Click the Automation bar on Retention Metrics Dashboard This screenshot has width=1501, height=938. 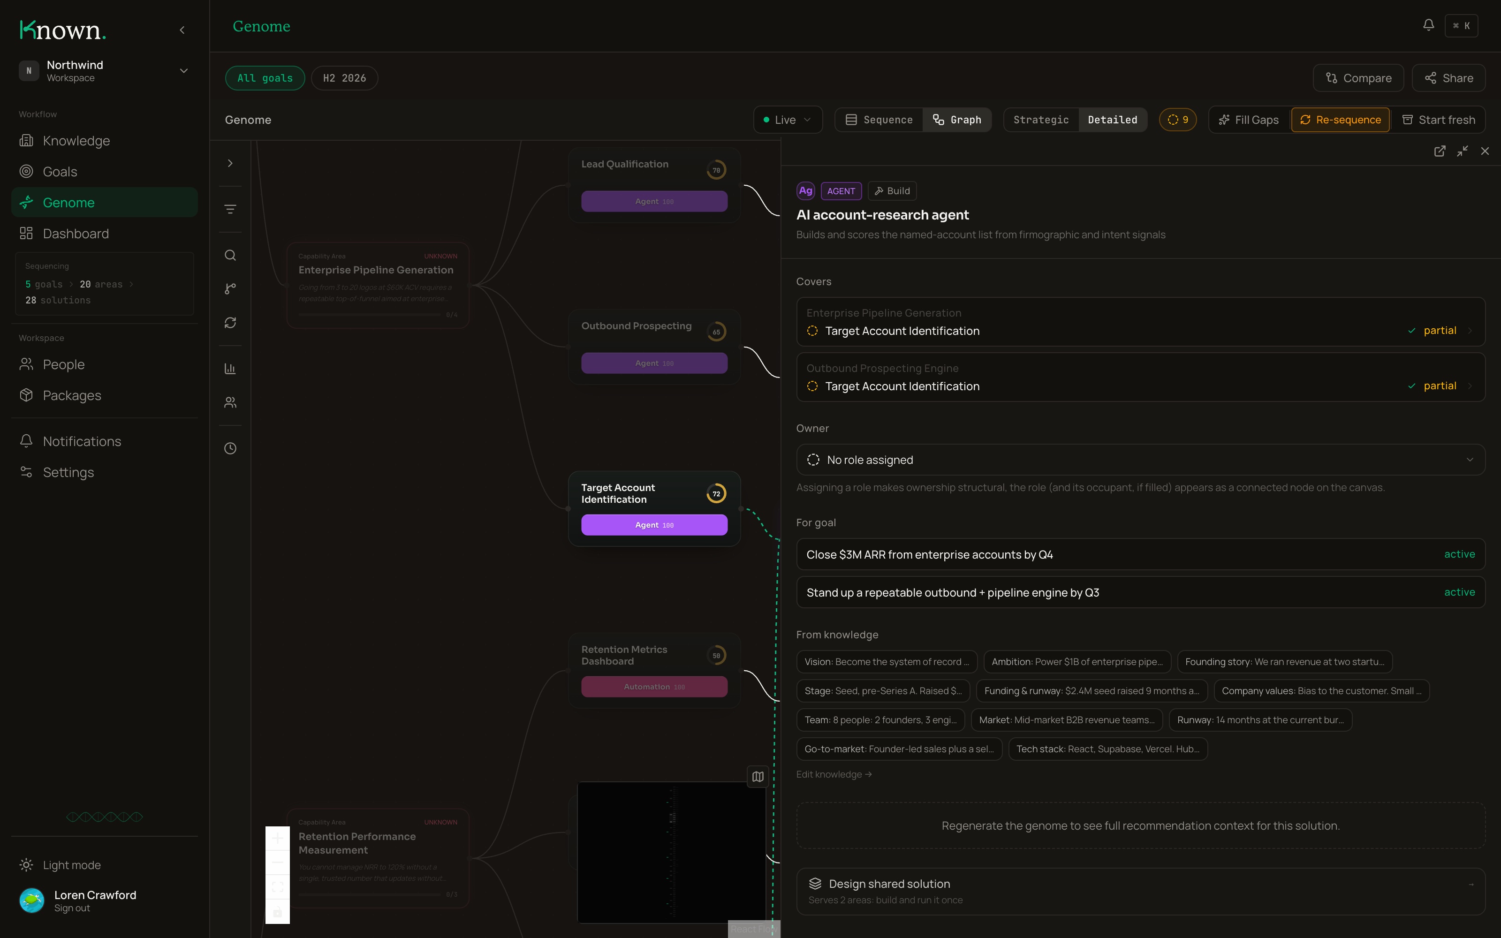click(654, 687)
